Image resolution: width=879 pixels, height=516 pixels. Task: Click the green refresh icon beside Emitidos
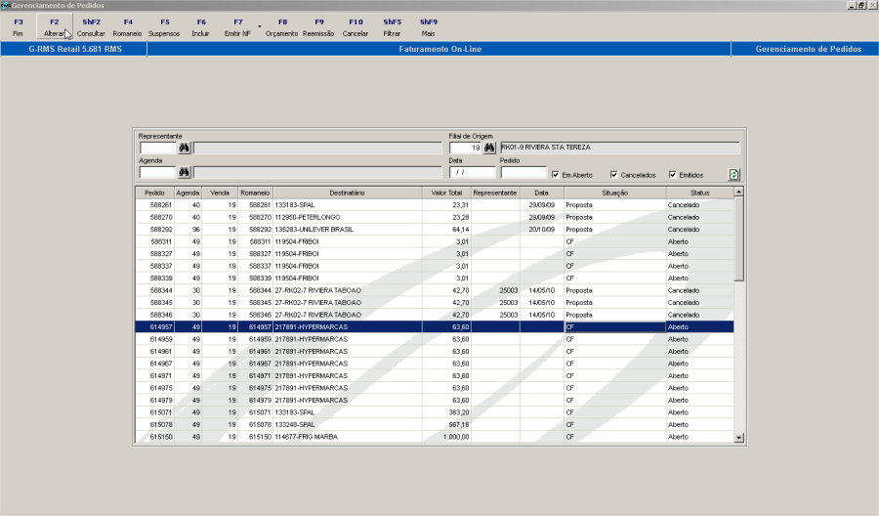[x=733, y=174]
